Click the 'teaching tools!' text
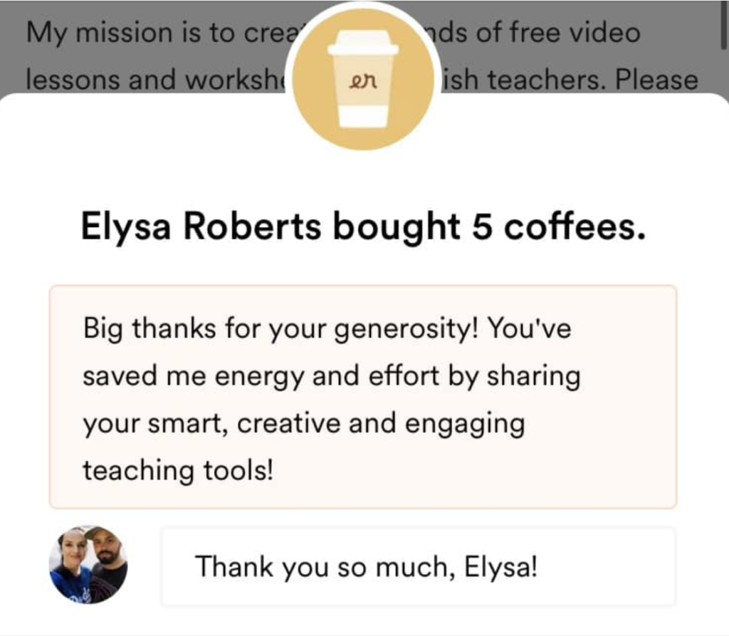Image resolution: width=729 pixels, height=636 pixels. pos(178,471)
